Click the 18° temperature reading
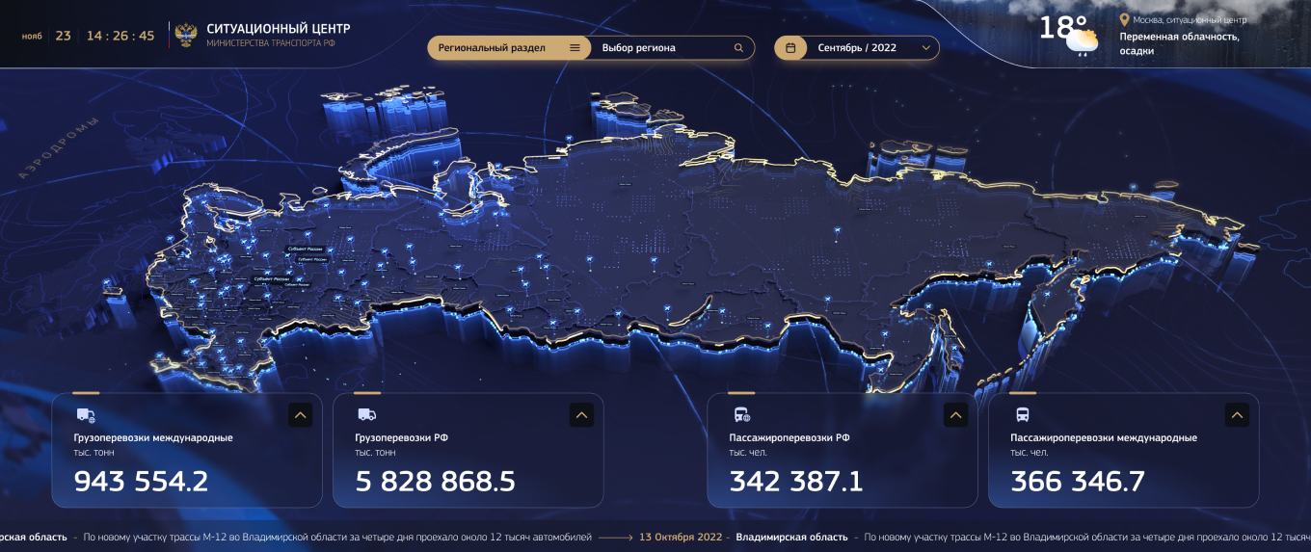The image size is (1311, 552). pyautogui.click(x=1062, y=27)
